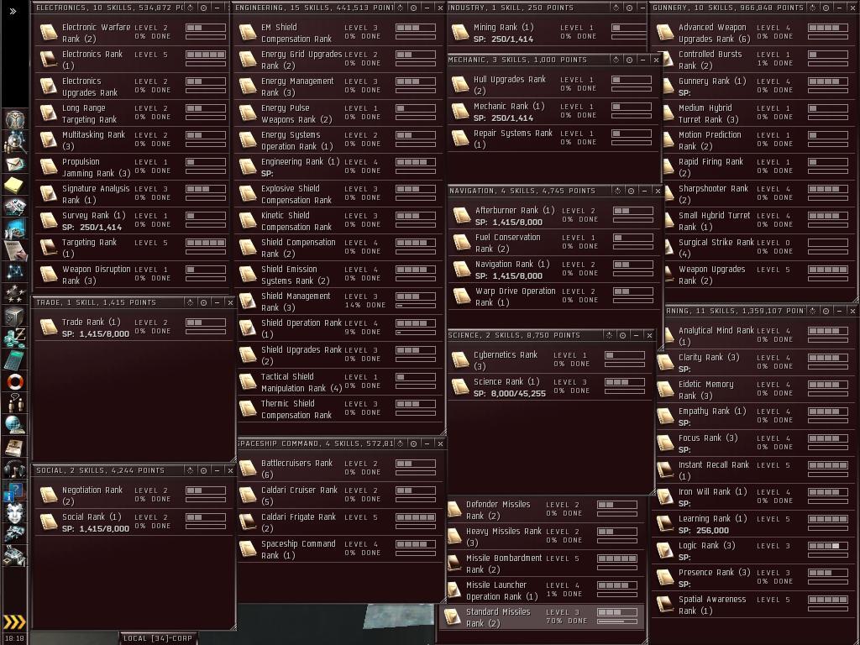860x645 pixels.
Task: Open the people and places magnifier icon
Action: (15, 141)
